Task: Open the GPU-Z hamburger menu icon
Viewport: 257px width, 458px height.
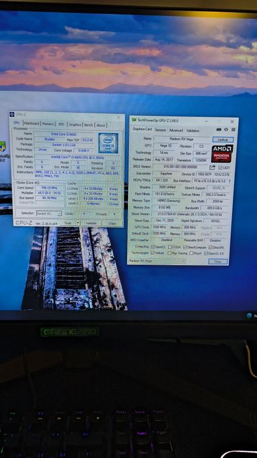Action: click(x=233, y=129)
